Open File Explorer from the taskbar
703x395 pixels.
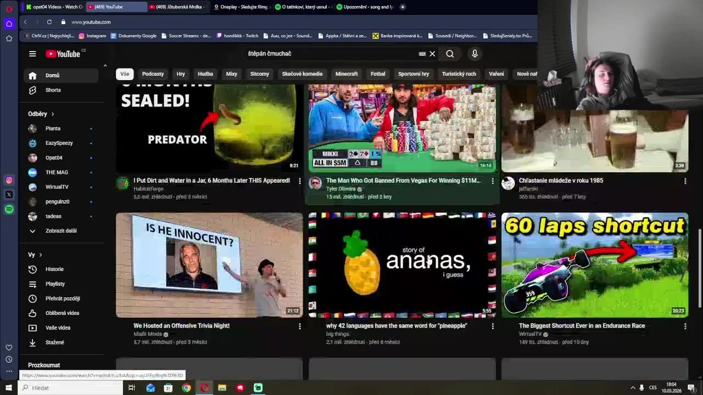pyautogui.click(x=222, y=388)
